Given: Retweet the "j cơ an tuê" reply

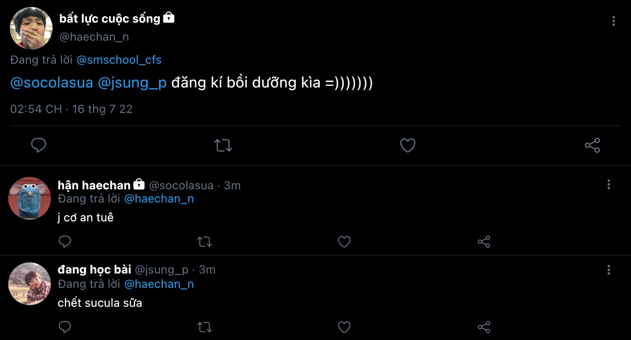Looking at the screenshot, I should pos(205,241).
